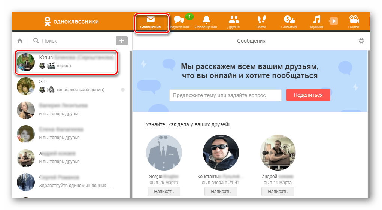Viewport: 382px width, 210px height.
Task: Click the chat list scrollbar
Action: 131,124
